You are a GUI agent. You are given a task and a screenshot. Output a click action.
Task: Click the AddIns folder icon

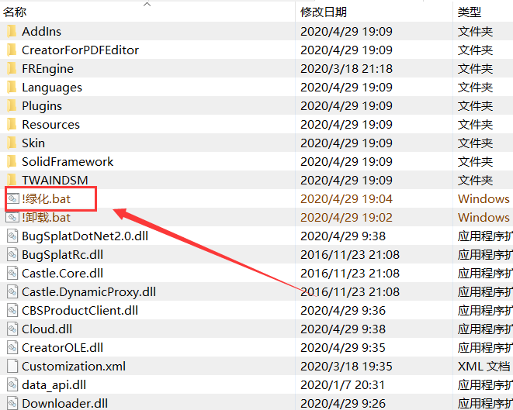tap(12, 32)
